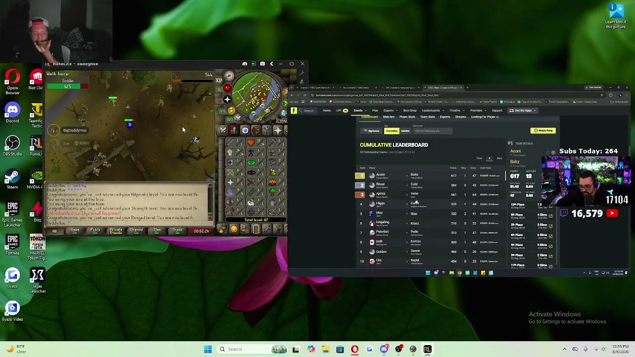Toggle the Channel chat filter

click(x=136, y=231)
